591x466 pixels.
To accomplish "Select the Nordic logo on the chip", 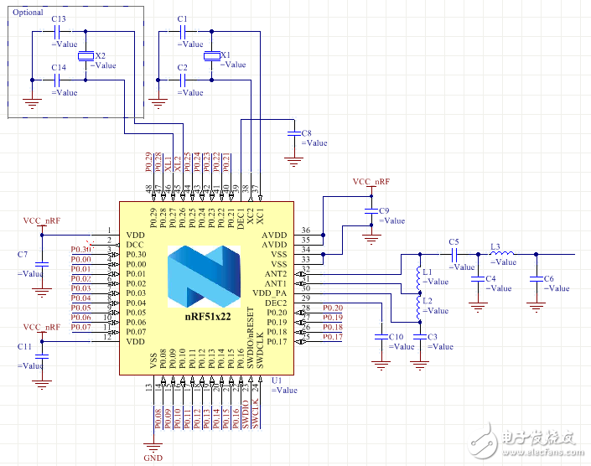I will pos(204,277).
